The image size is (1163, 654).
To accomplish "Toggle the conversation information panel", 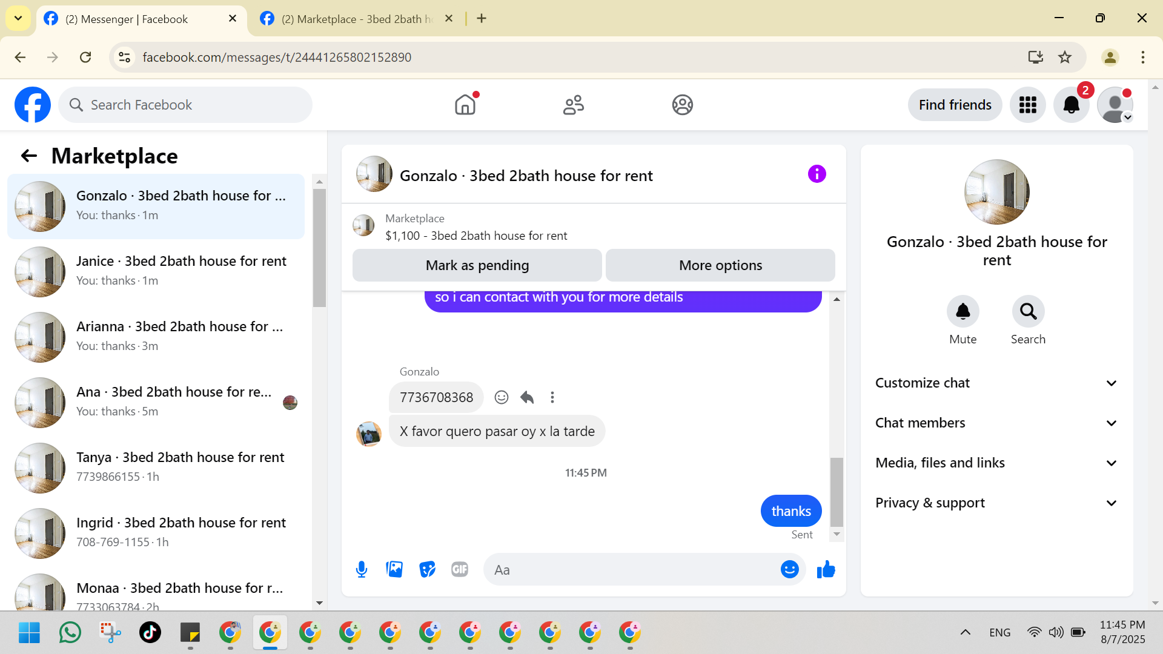I will (817, 174).
